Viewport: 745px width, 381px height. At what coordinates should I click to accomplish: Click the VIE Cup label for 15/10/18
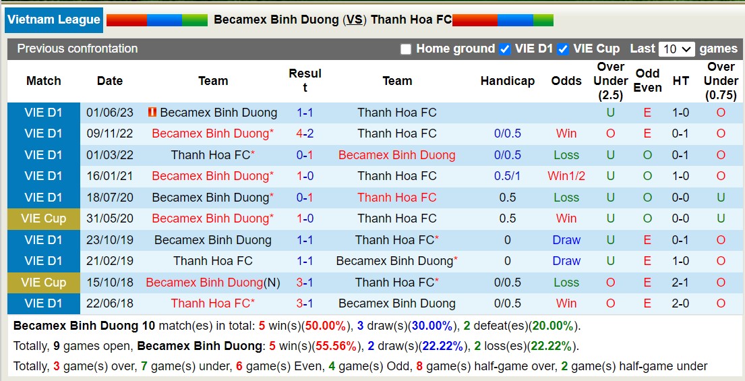point(43,282)
